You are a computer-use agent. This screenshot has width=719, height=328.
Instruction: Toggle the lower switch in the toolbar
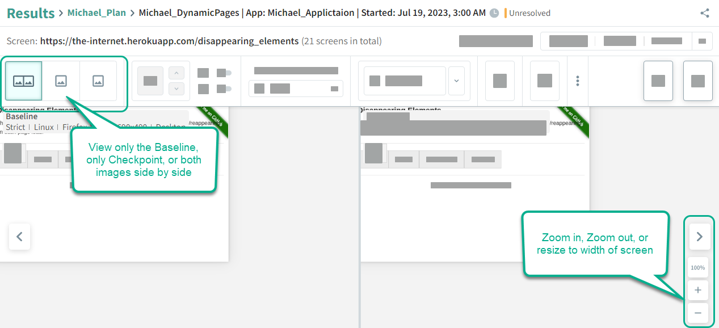[x=225, y=89]
